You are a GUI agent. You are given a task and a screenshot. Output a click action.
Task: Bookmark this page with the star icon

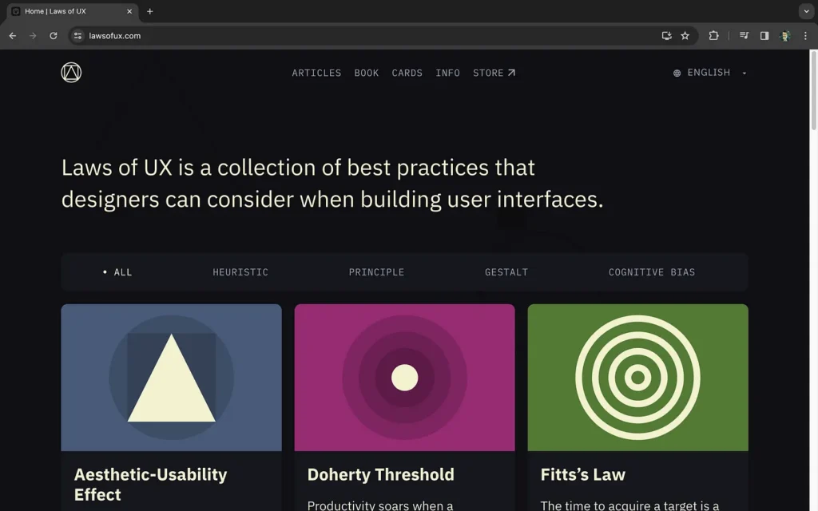coord(685,36)
